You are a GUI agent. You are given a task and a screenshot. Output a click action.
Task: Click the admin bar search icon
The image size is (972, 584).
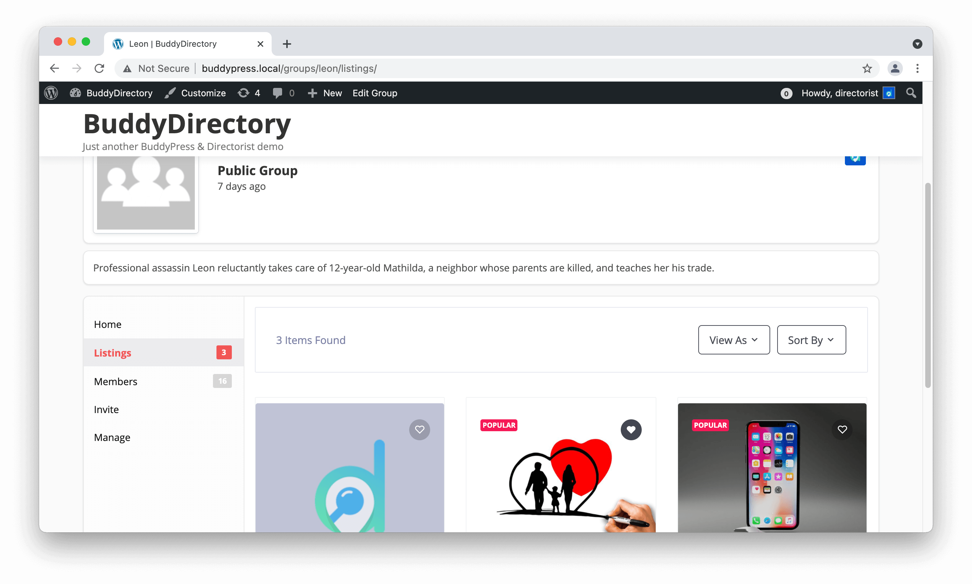pyautogui.click(x=911, y=93)
